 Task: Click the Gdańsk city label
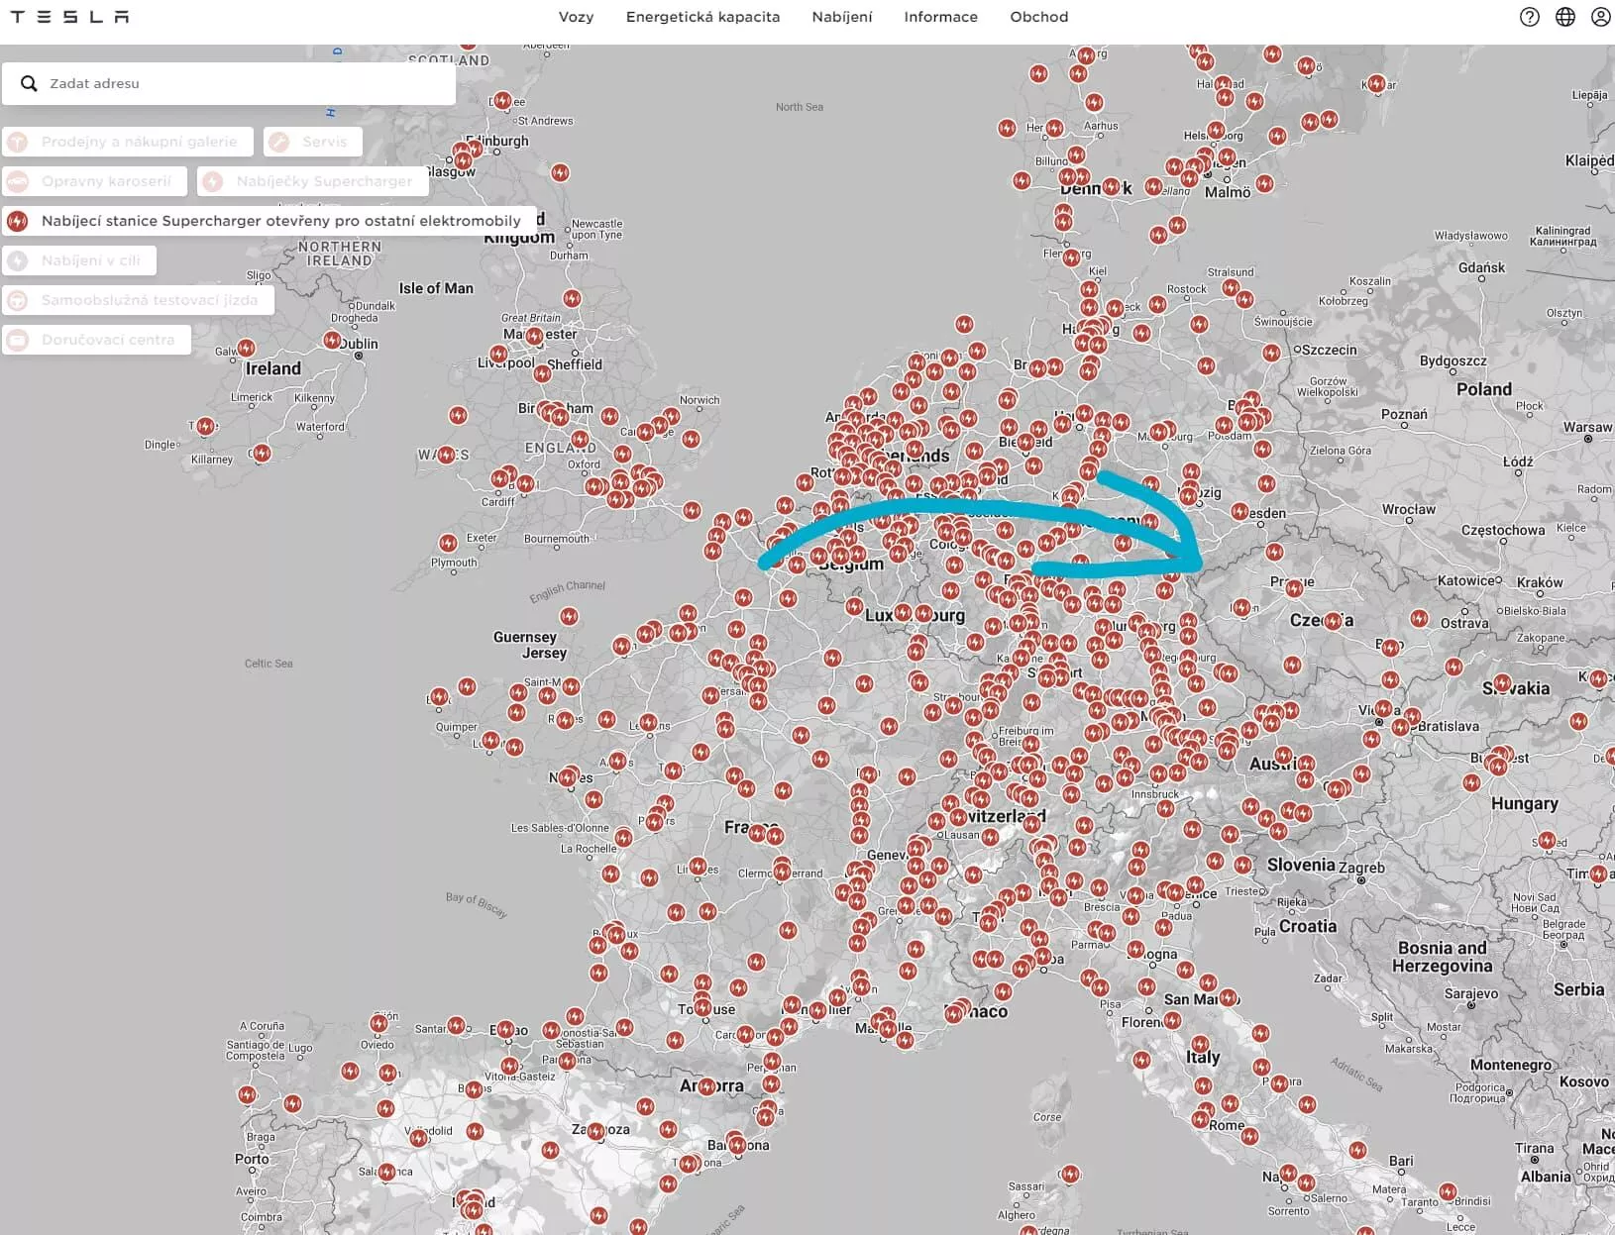tap(1481, 267)
